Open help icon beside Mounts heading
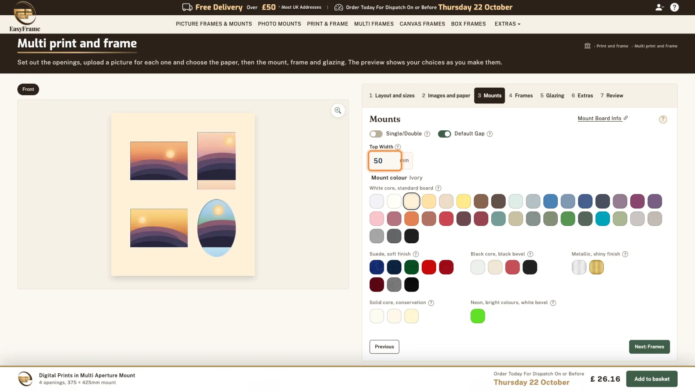 [x=663, y=119]
